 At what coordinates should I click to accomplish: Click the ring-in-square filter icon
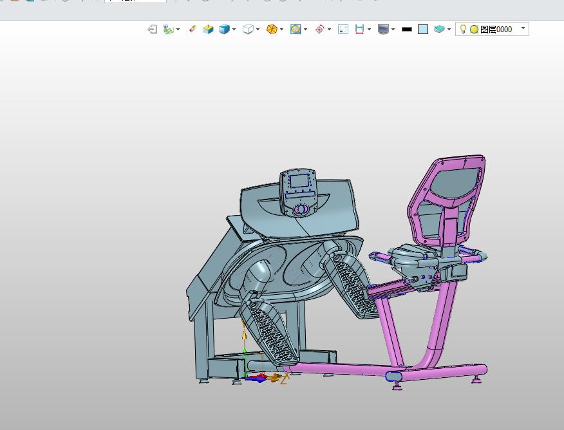coord(296,29)
